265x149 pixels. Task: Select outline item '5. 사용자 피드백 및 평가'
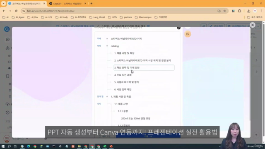click(x=126, y=82)
